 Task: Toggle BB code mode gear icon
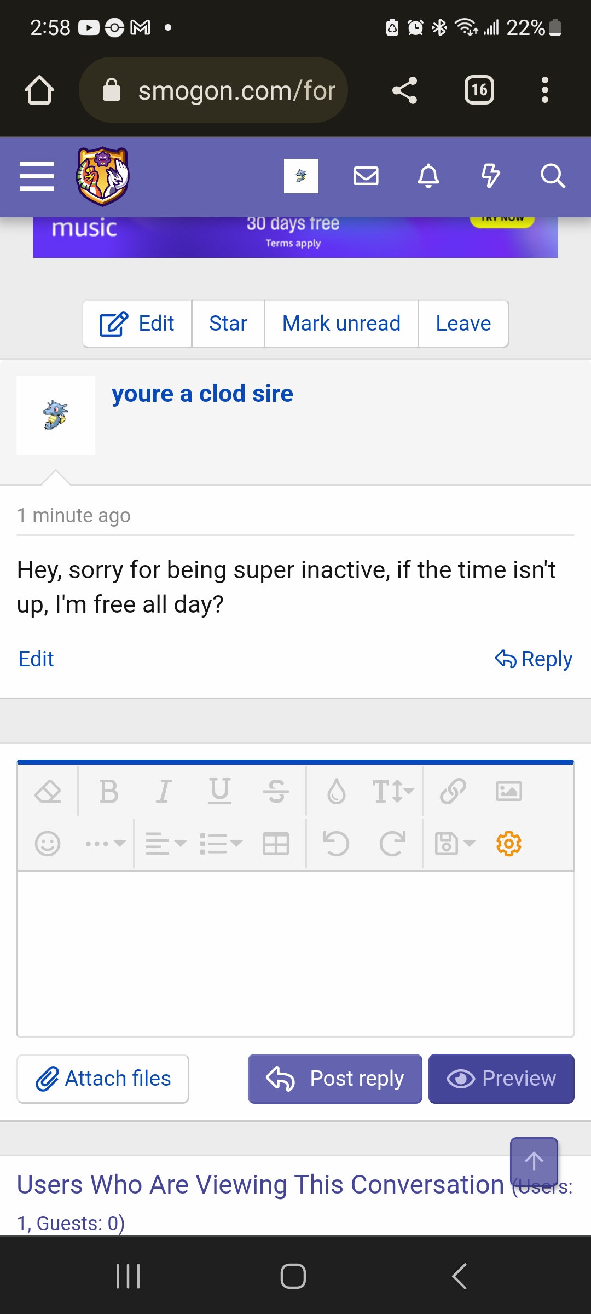508,844
